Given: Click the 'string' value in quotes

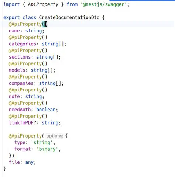Looking at the screenshot, I should coord(42,143).
